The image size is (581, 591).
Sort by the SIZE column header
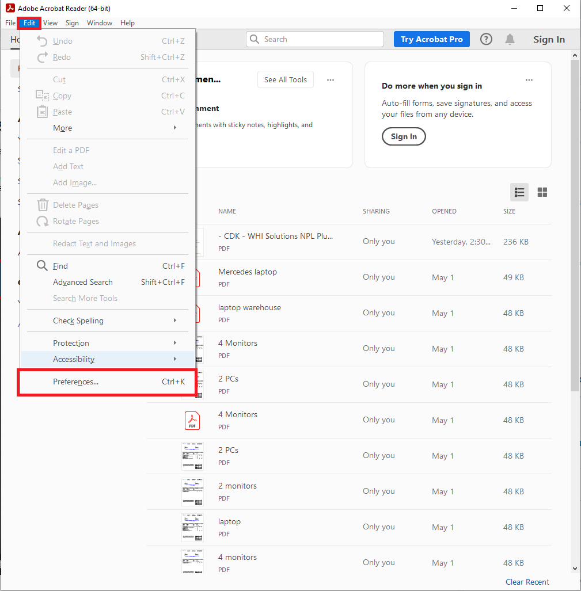(509, 211)
